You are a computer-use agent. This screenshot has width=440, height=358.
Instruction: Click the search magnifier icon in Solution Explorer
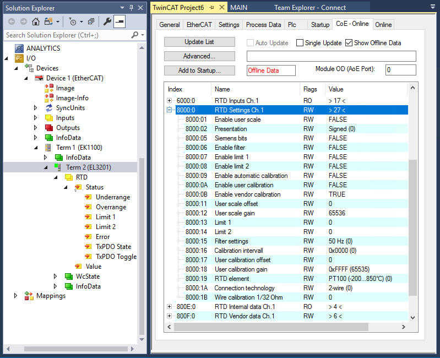(135, 35)
